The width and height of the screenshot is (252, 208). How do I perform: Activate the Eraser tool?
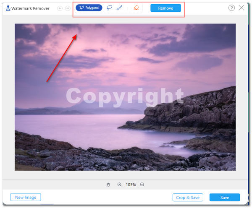click(x=136, y=8)
